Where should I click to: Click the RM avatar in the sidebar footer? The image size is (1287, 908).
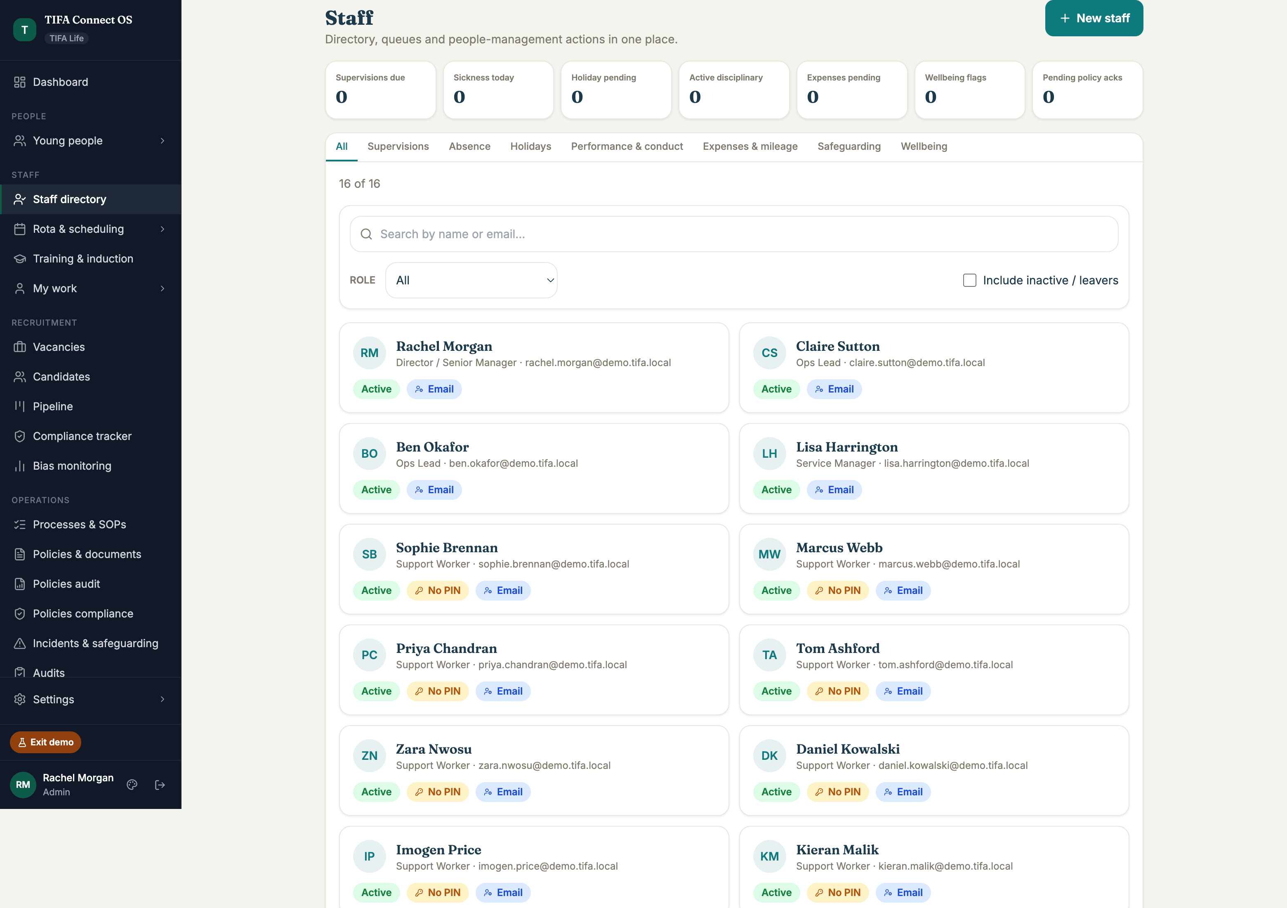(23, 785)
